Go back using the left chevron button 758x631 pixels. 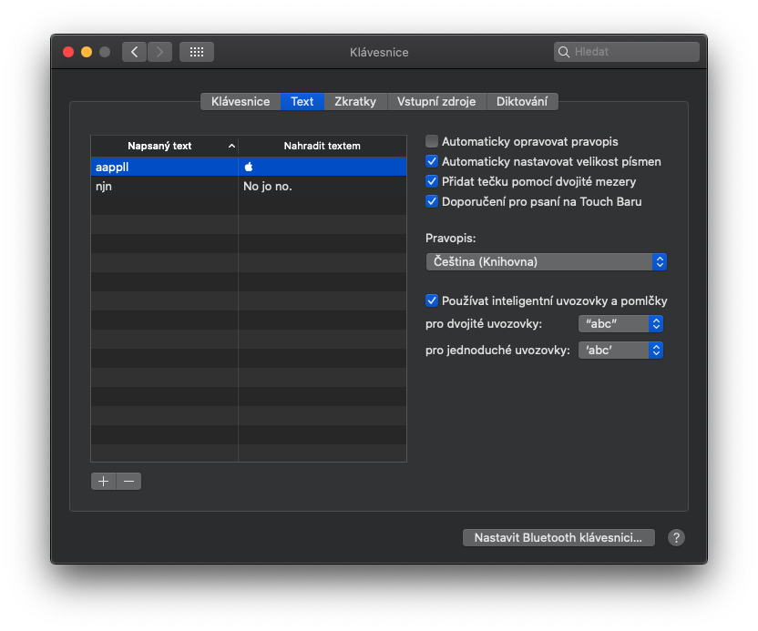point(134,52)
